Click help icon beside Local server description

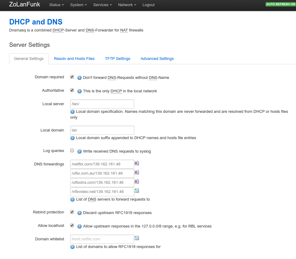click(72, 112)
